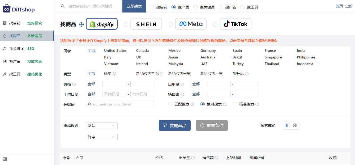The width and height of the screenshot is (355, 165).
Task: Click info icon next to 热卖
Action: [115, 74]
